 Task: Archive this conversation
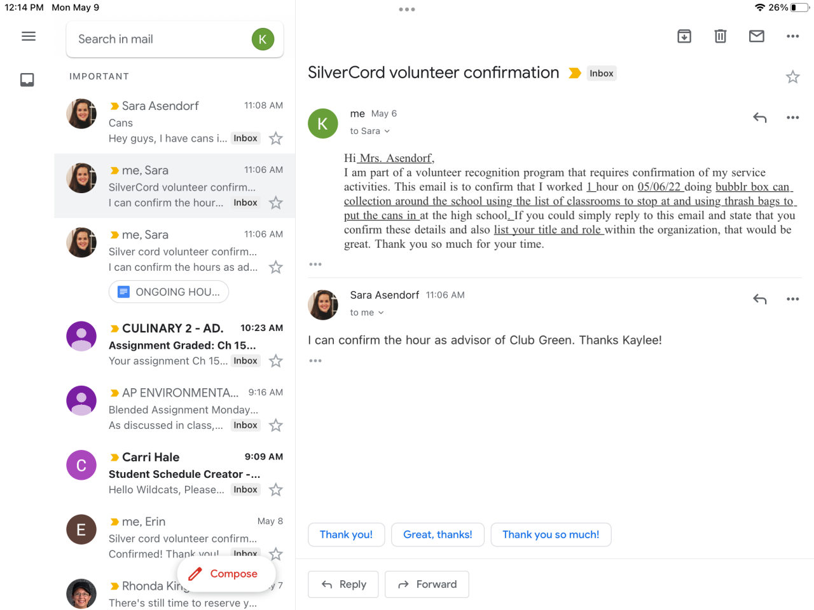684,36
